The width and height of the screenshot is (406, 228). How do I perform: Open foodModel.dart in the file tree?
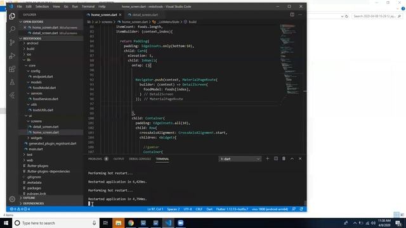44,87
